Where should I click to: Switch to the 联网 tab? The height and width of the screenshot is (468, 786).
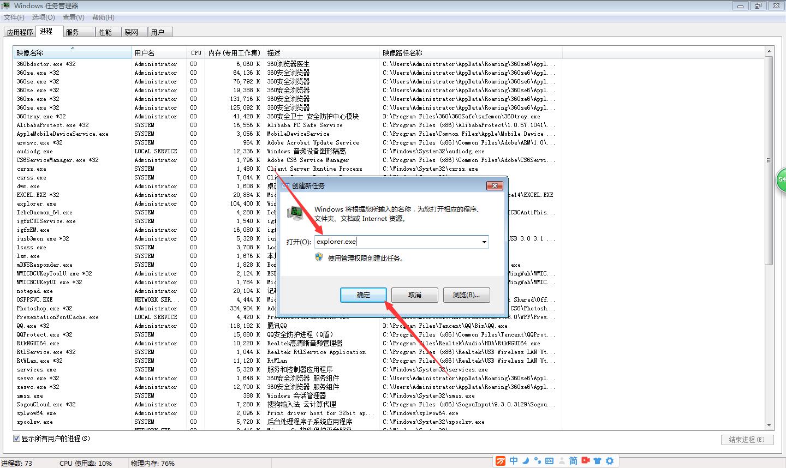(134, 32)
